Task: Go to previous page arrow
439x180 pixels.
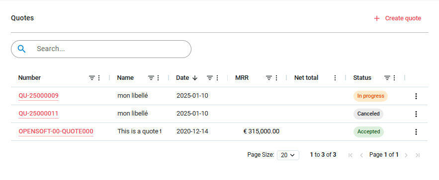Action: click(x=361, y=155)
